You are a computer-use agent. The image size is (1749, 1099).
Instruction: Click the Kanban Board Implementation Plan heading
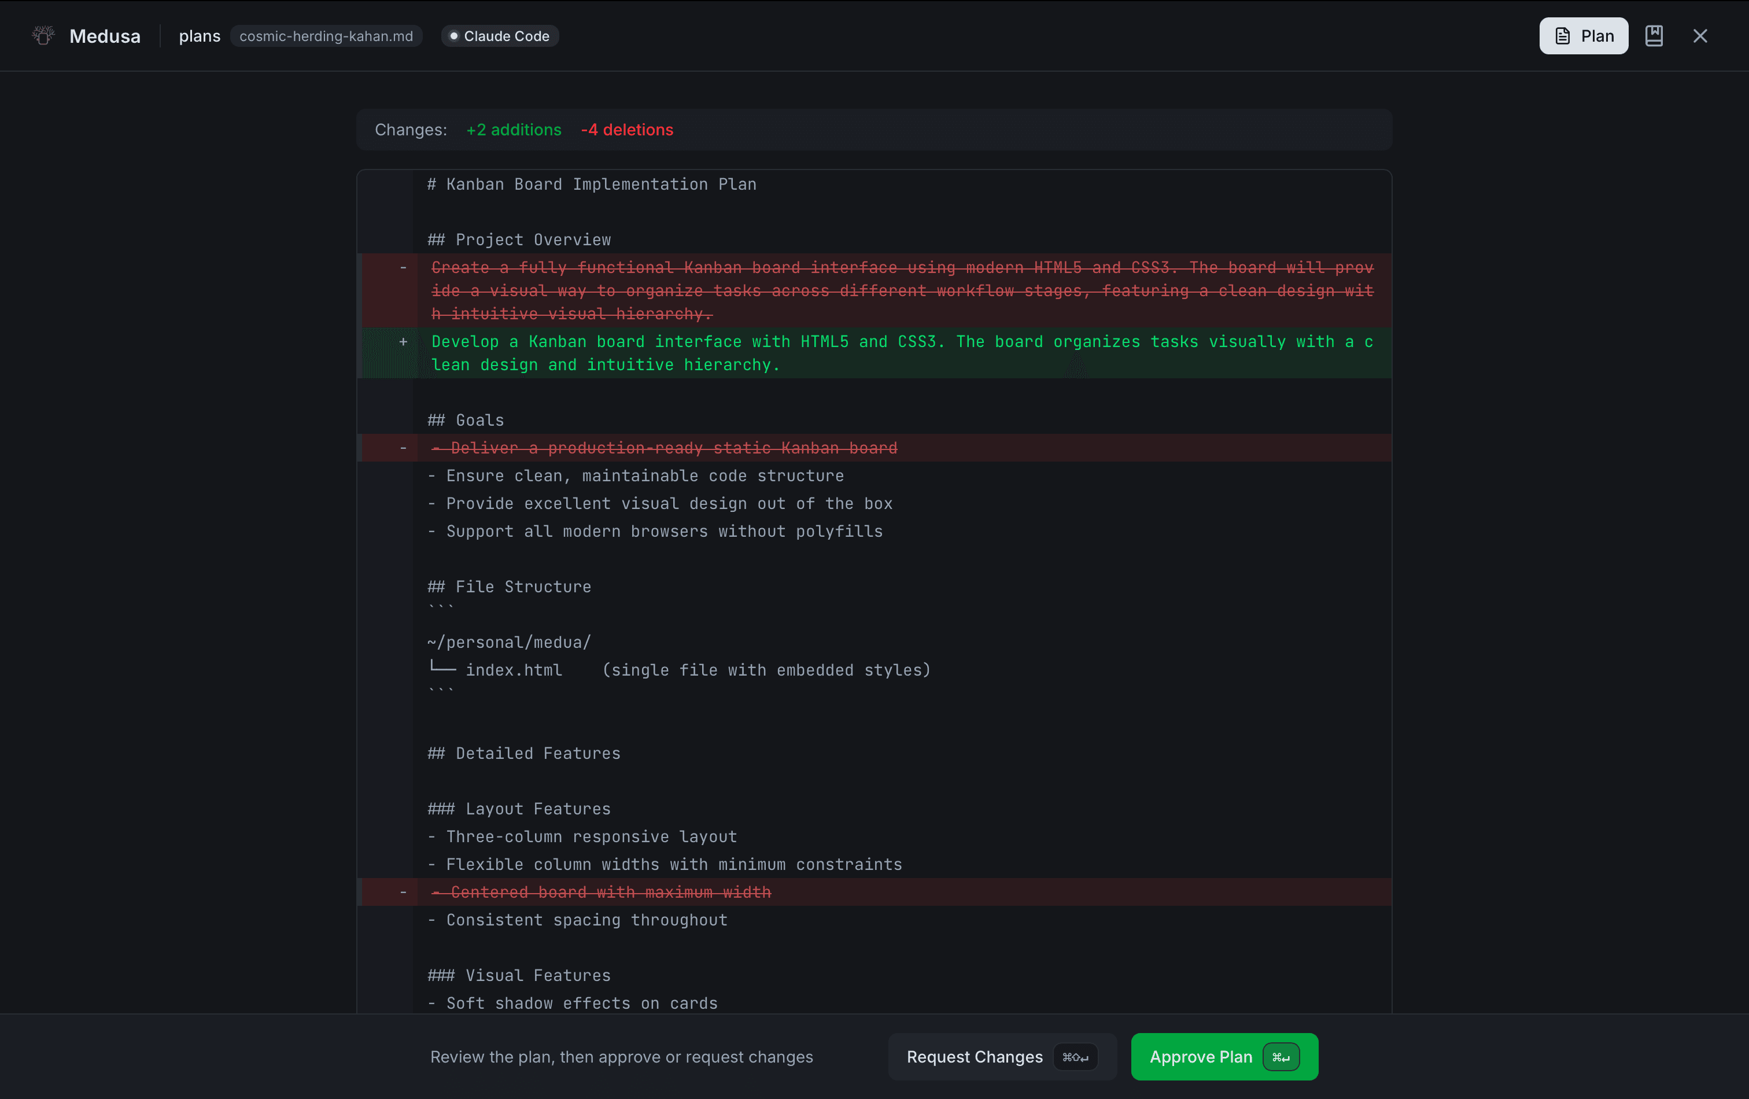[x=591, y=185]
